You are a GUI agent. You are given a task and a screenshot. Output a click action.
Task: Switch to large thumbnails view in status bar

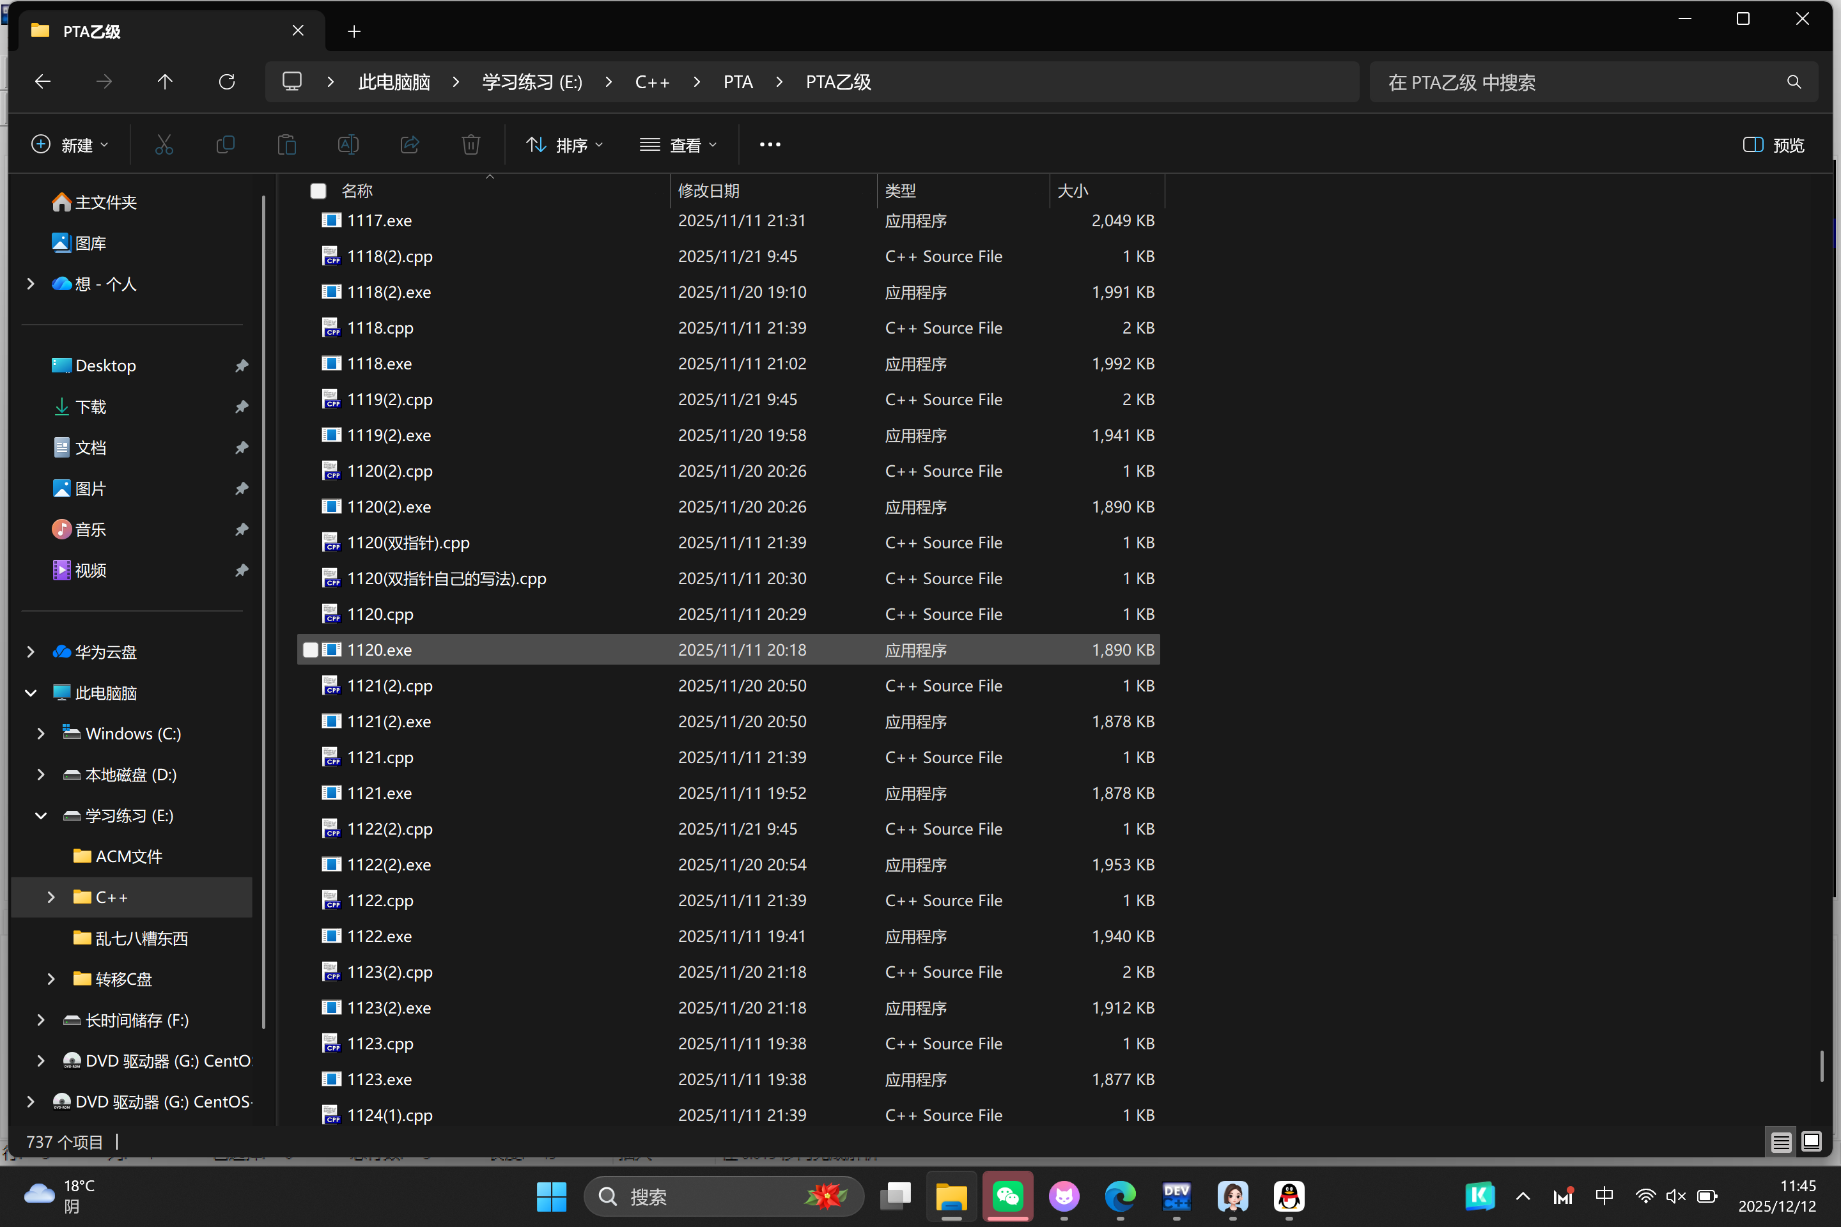point(1810,1142)
